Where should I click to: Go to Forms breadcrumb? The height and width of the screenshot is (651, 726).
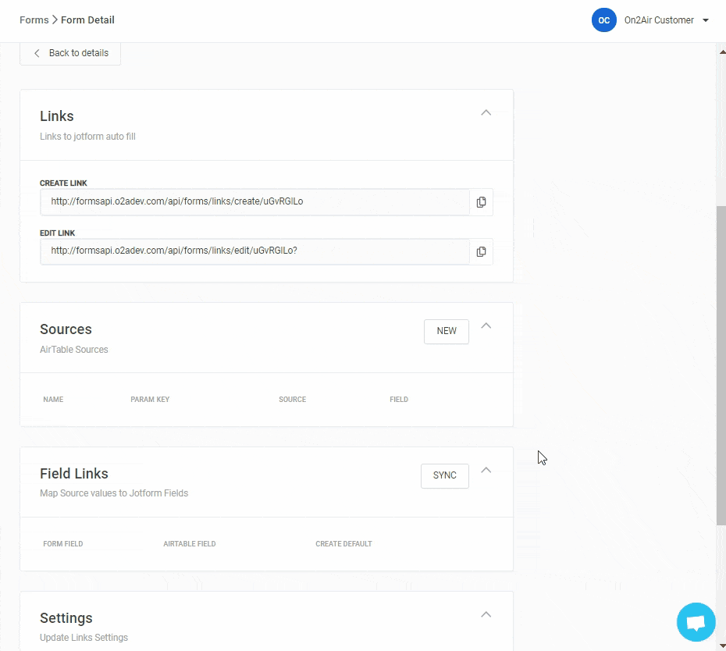pos(34,20)
